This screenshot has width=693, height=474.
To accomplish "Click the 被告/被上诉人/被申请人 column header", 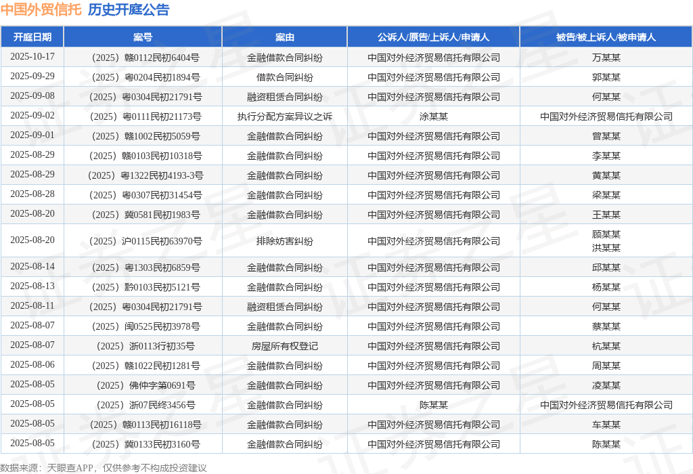I will coord(606,37).
